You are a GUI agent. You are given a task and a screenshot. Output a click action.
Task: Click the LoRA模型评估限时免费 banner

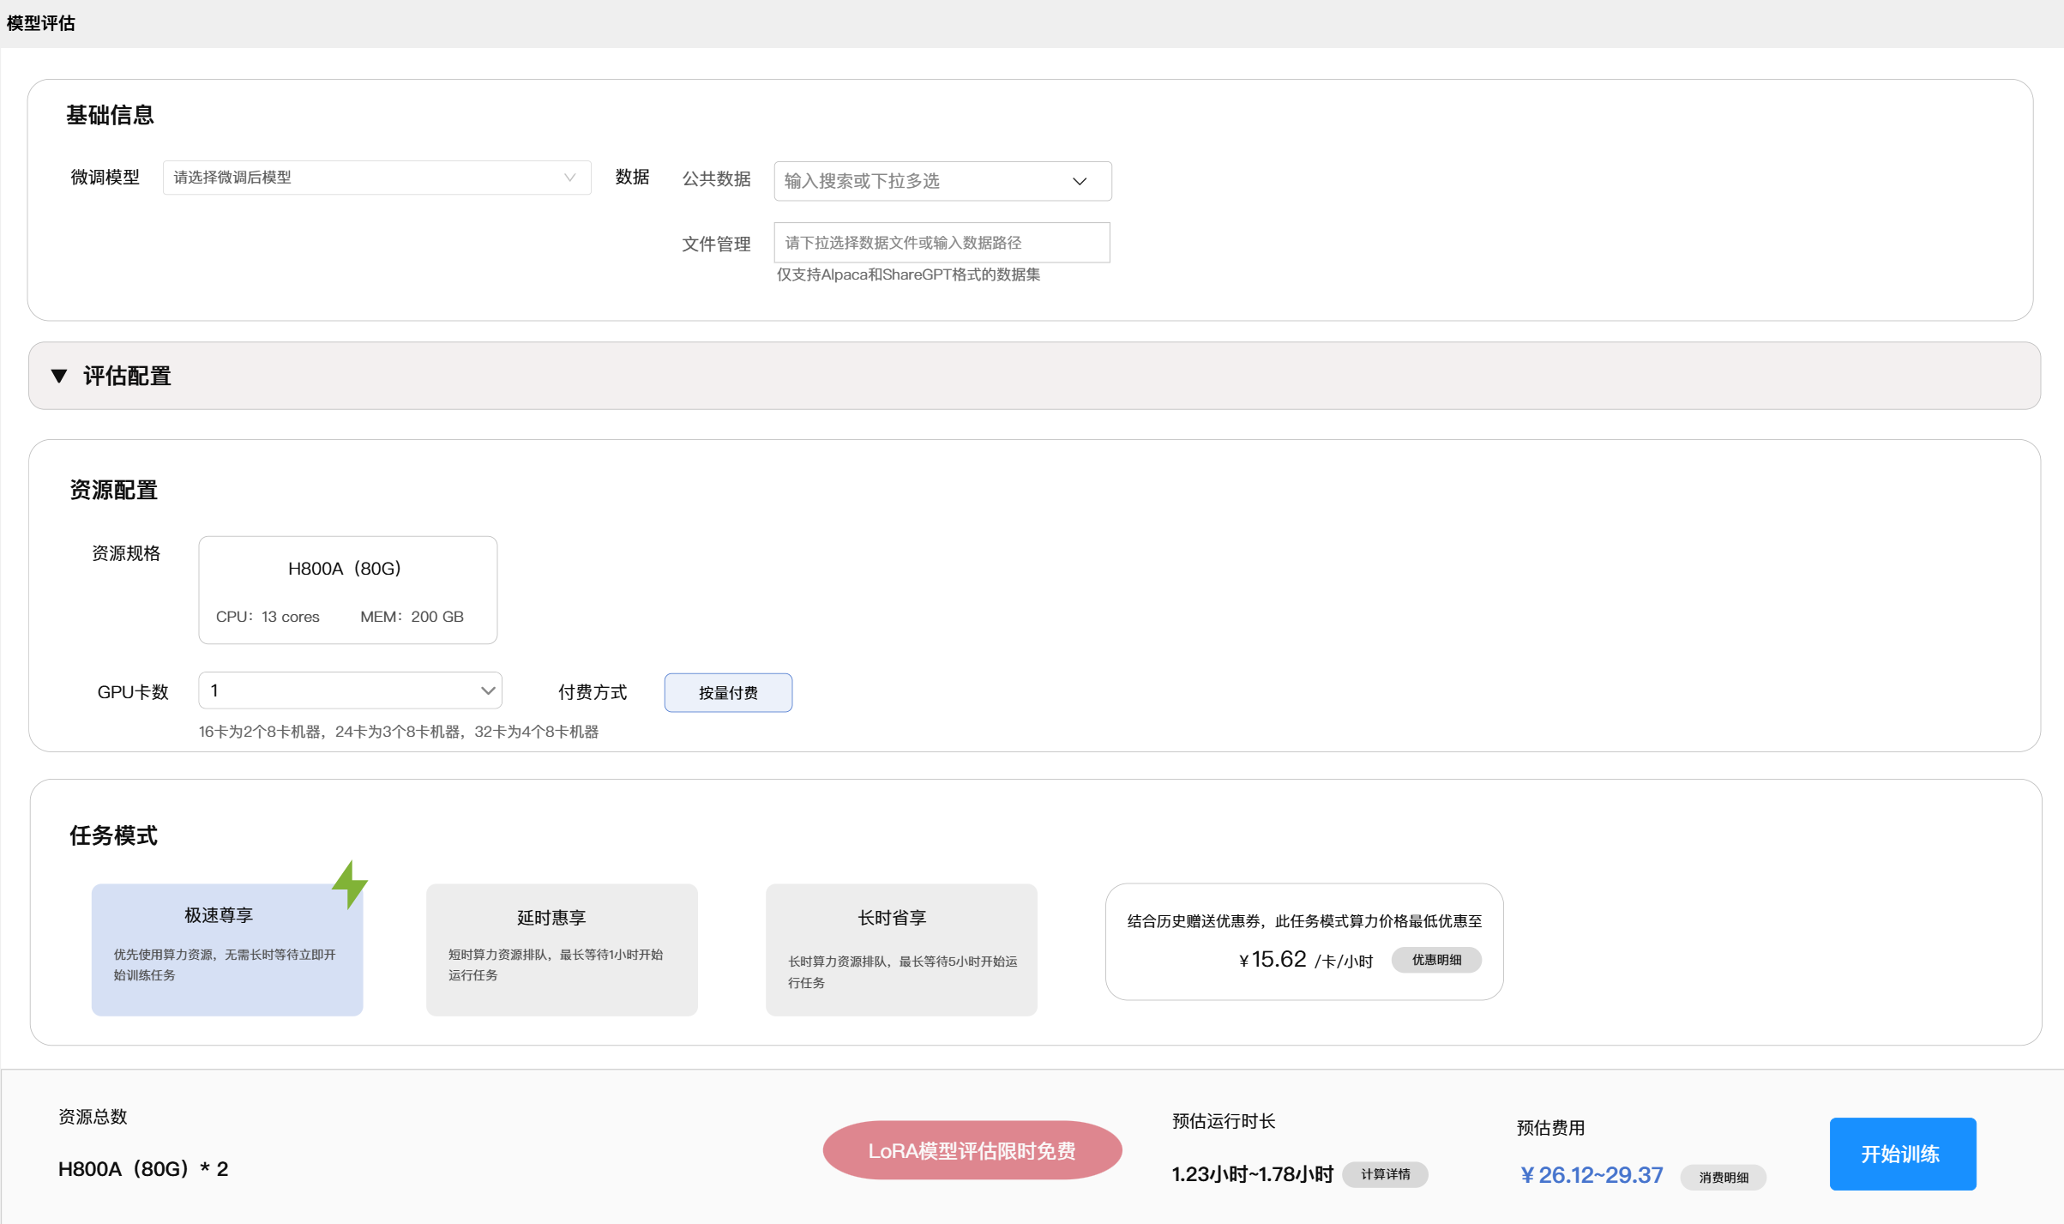click(x=972, y=1150)
